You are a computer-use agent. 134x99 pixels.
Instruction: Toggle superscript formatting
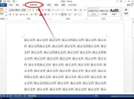pyautogui.click(x=27, y=14)
